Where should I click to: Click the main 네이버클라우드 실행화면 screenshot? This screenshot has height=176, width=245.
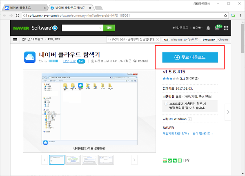click(89, 109)
